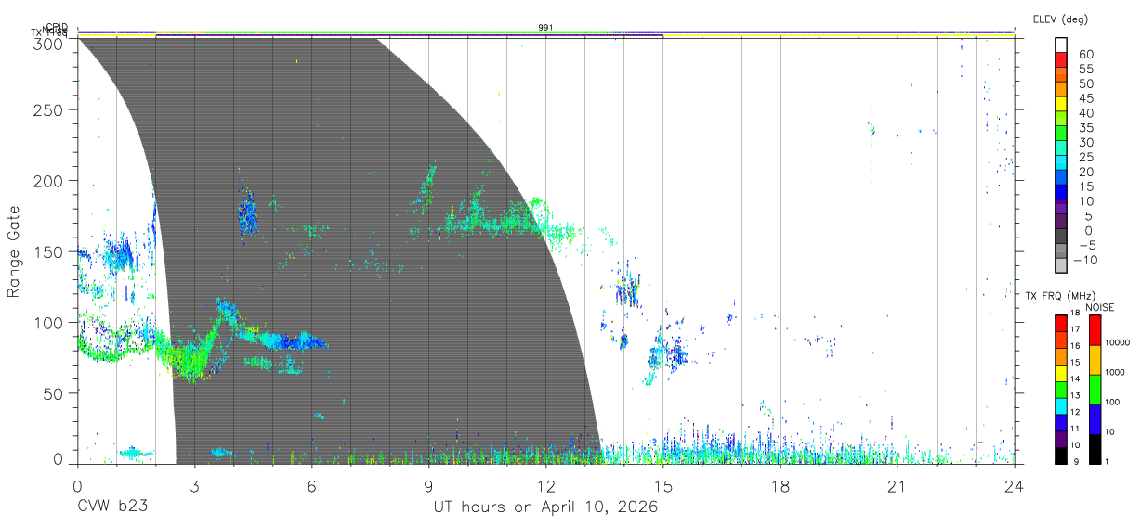
Task: Click the ELEV color bar segment between 30 and 35
Action: (1061, 135)
